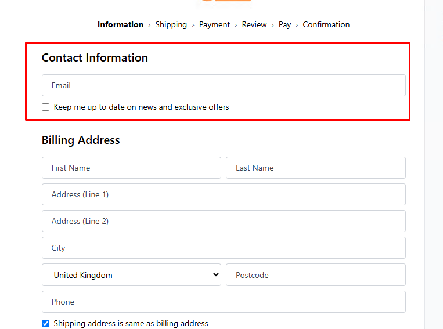Open the United Kingdom country dropdown

[131, 275]
